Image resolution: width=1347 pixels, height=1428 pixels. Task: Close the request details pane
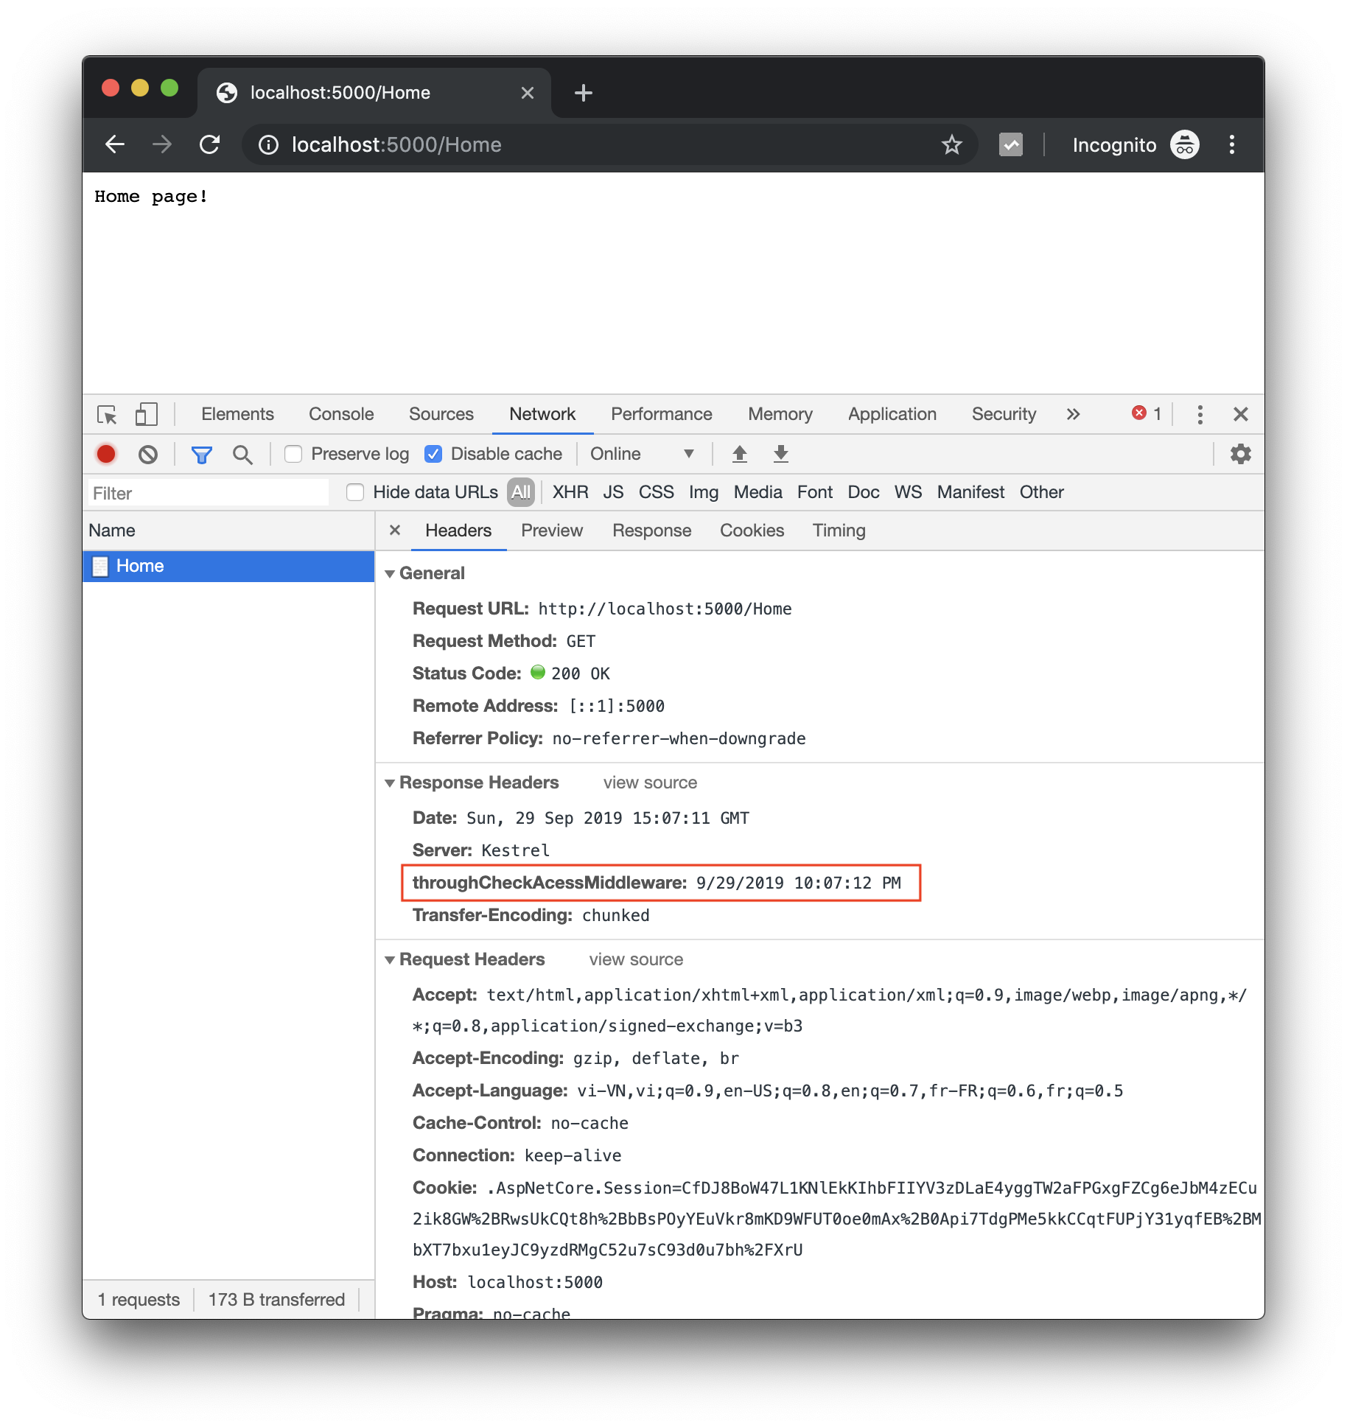[395, 530]
